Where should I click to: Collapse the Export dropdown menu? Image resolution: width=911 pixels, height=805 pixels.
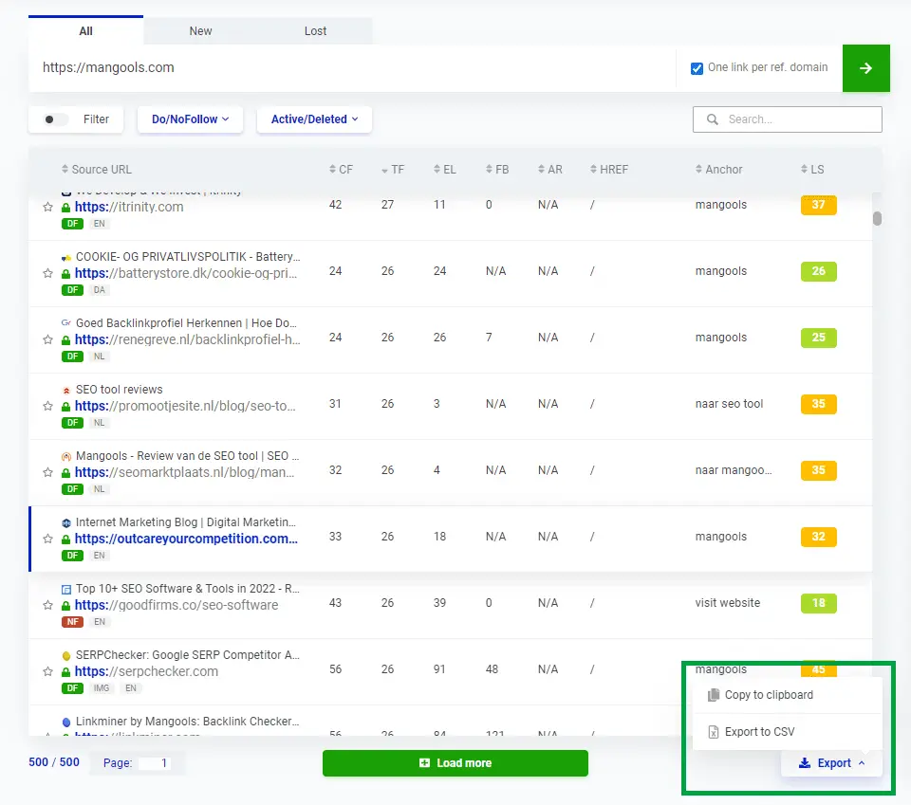pos(831,763)
